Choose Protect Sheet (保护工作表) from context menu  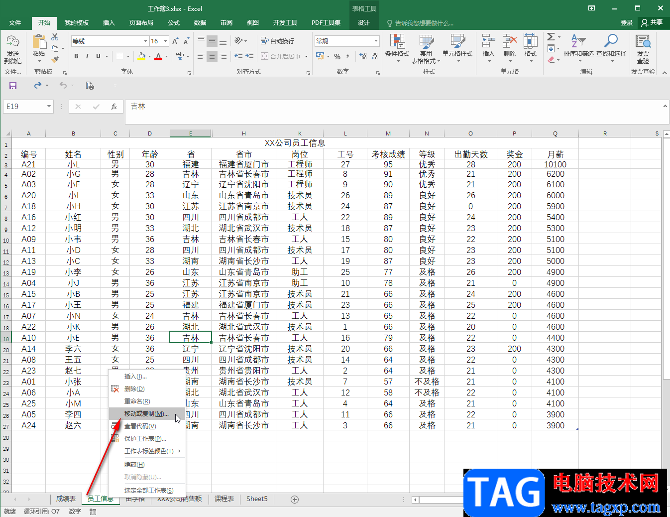(146, 439)
